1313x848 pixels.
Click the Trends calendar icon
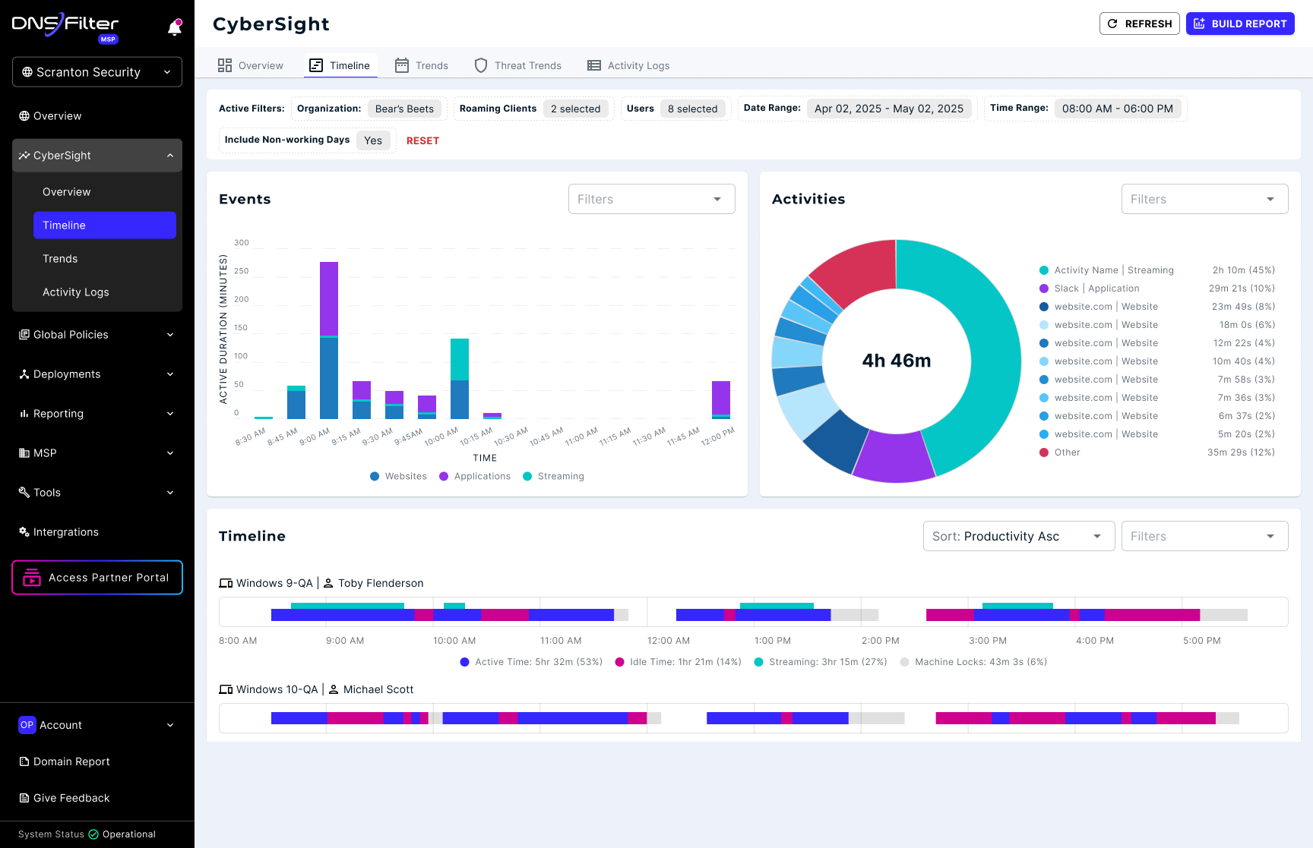tap(402, 65)
